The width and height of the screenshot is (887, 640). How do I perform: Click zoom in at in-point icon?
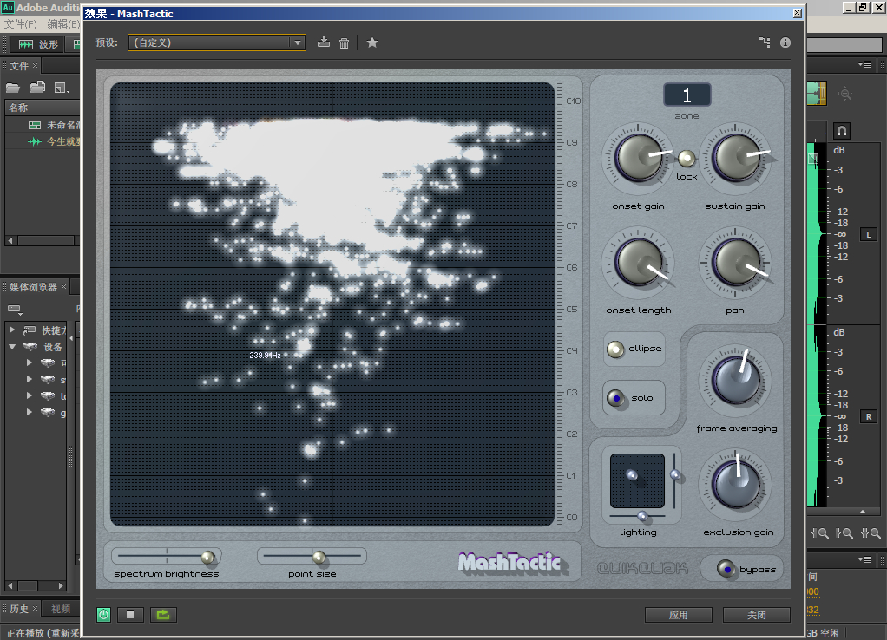click(x=819, y=532)
